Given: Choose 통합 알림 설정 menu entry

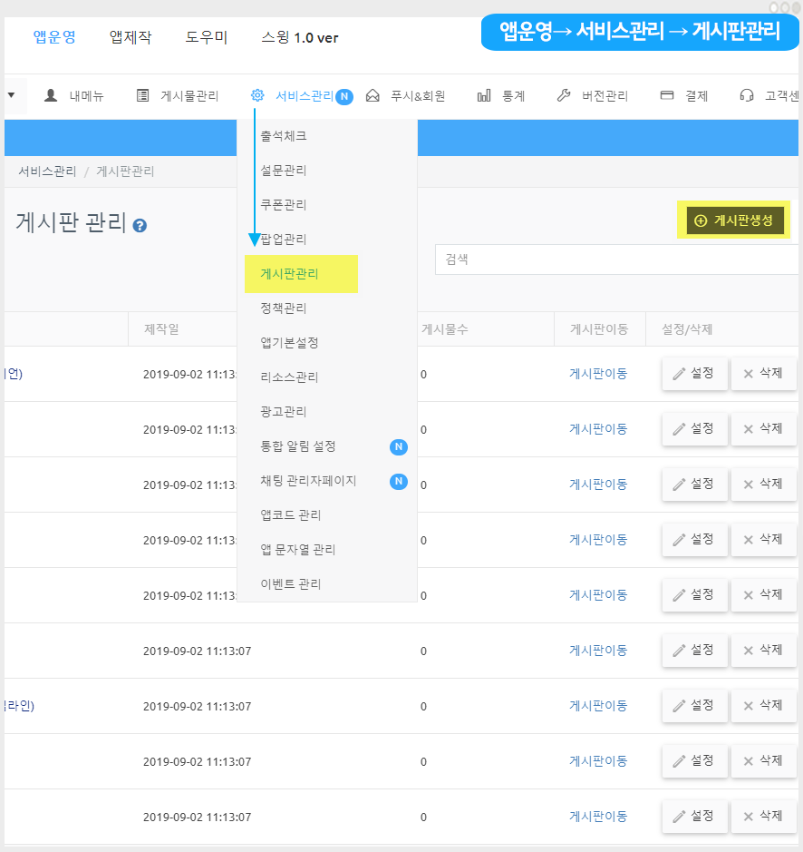Looking at the screenshot, I should click(x=298, y=446).
